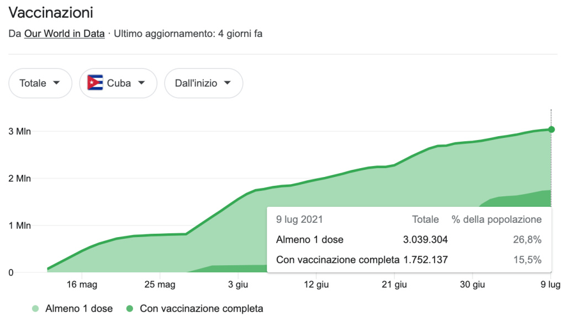Image resolution: width=565 pixels, height=322 pixels.
Task: Open the country dropdown arrow beside Cuba
Action: pos(141,83)
